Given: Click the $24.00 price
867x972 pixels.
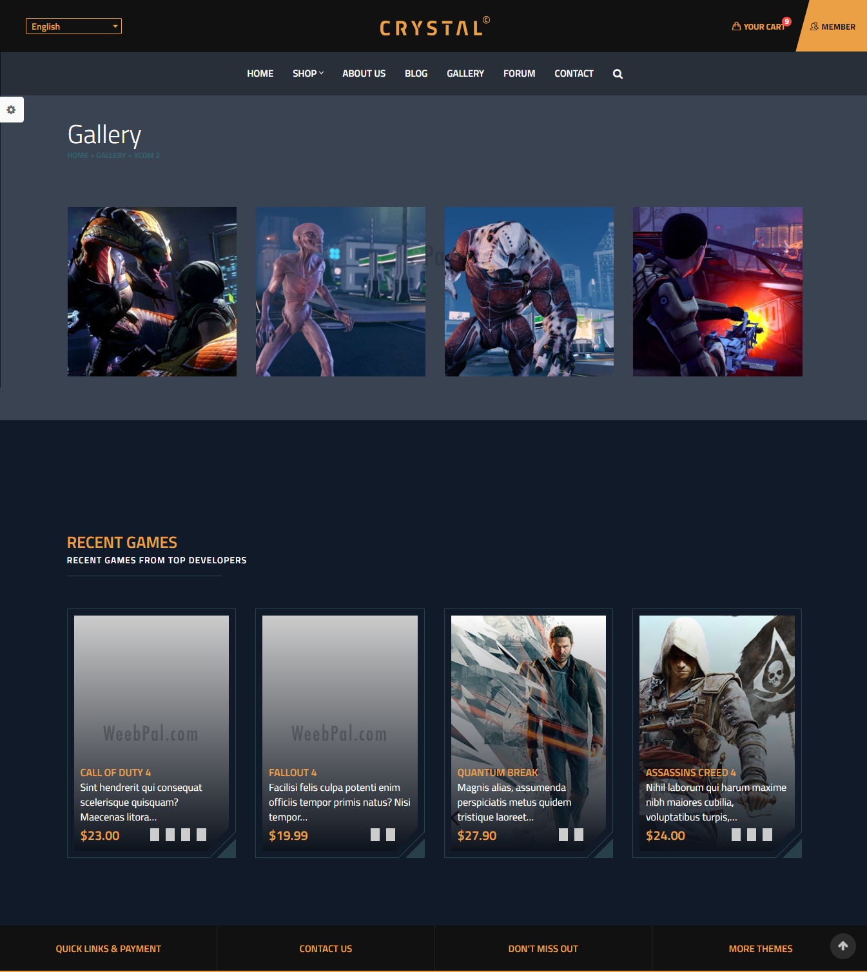Looking at the screenshot, I should coord(665,835).
